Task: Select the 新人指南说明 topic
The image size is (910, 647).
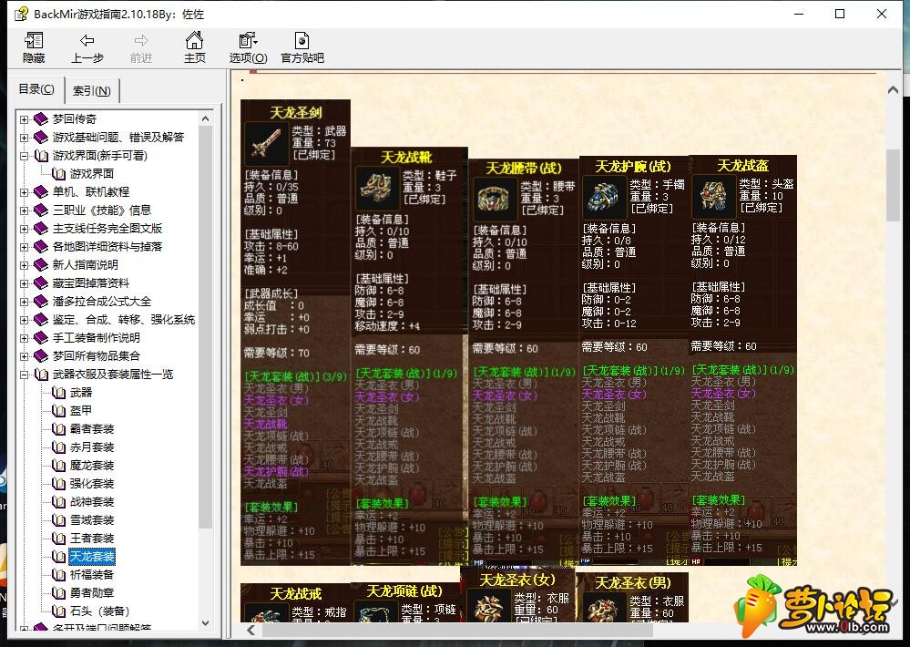Action: click(x=85, y=265)
